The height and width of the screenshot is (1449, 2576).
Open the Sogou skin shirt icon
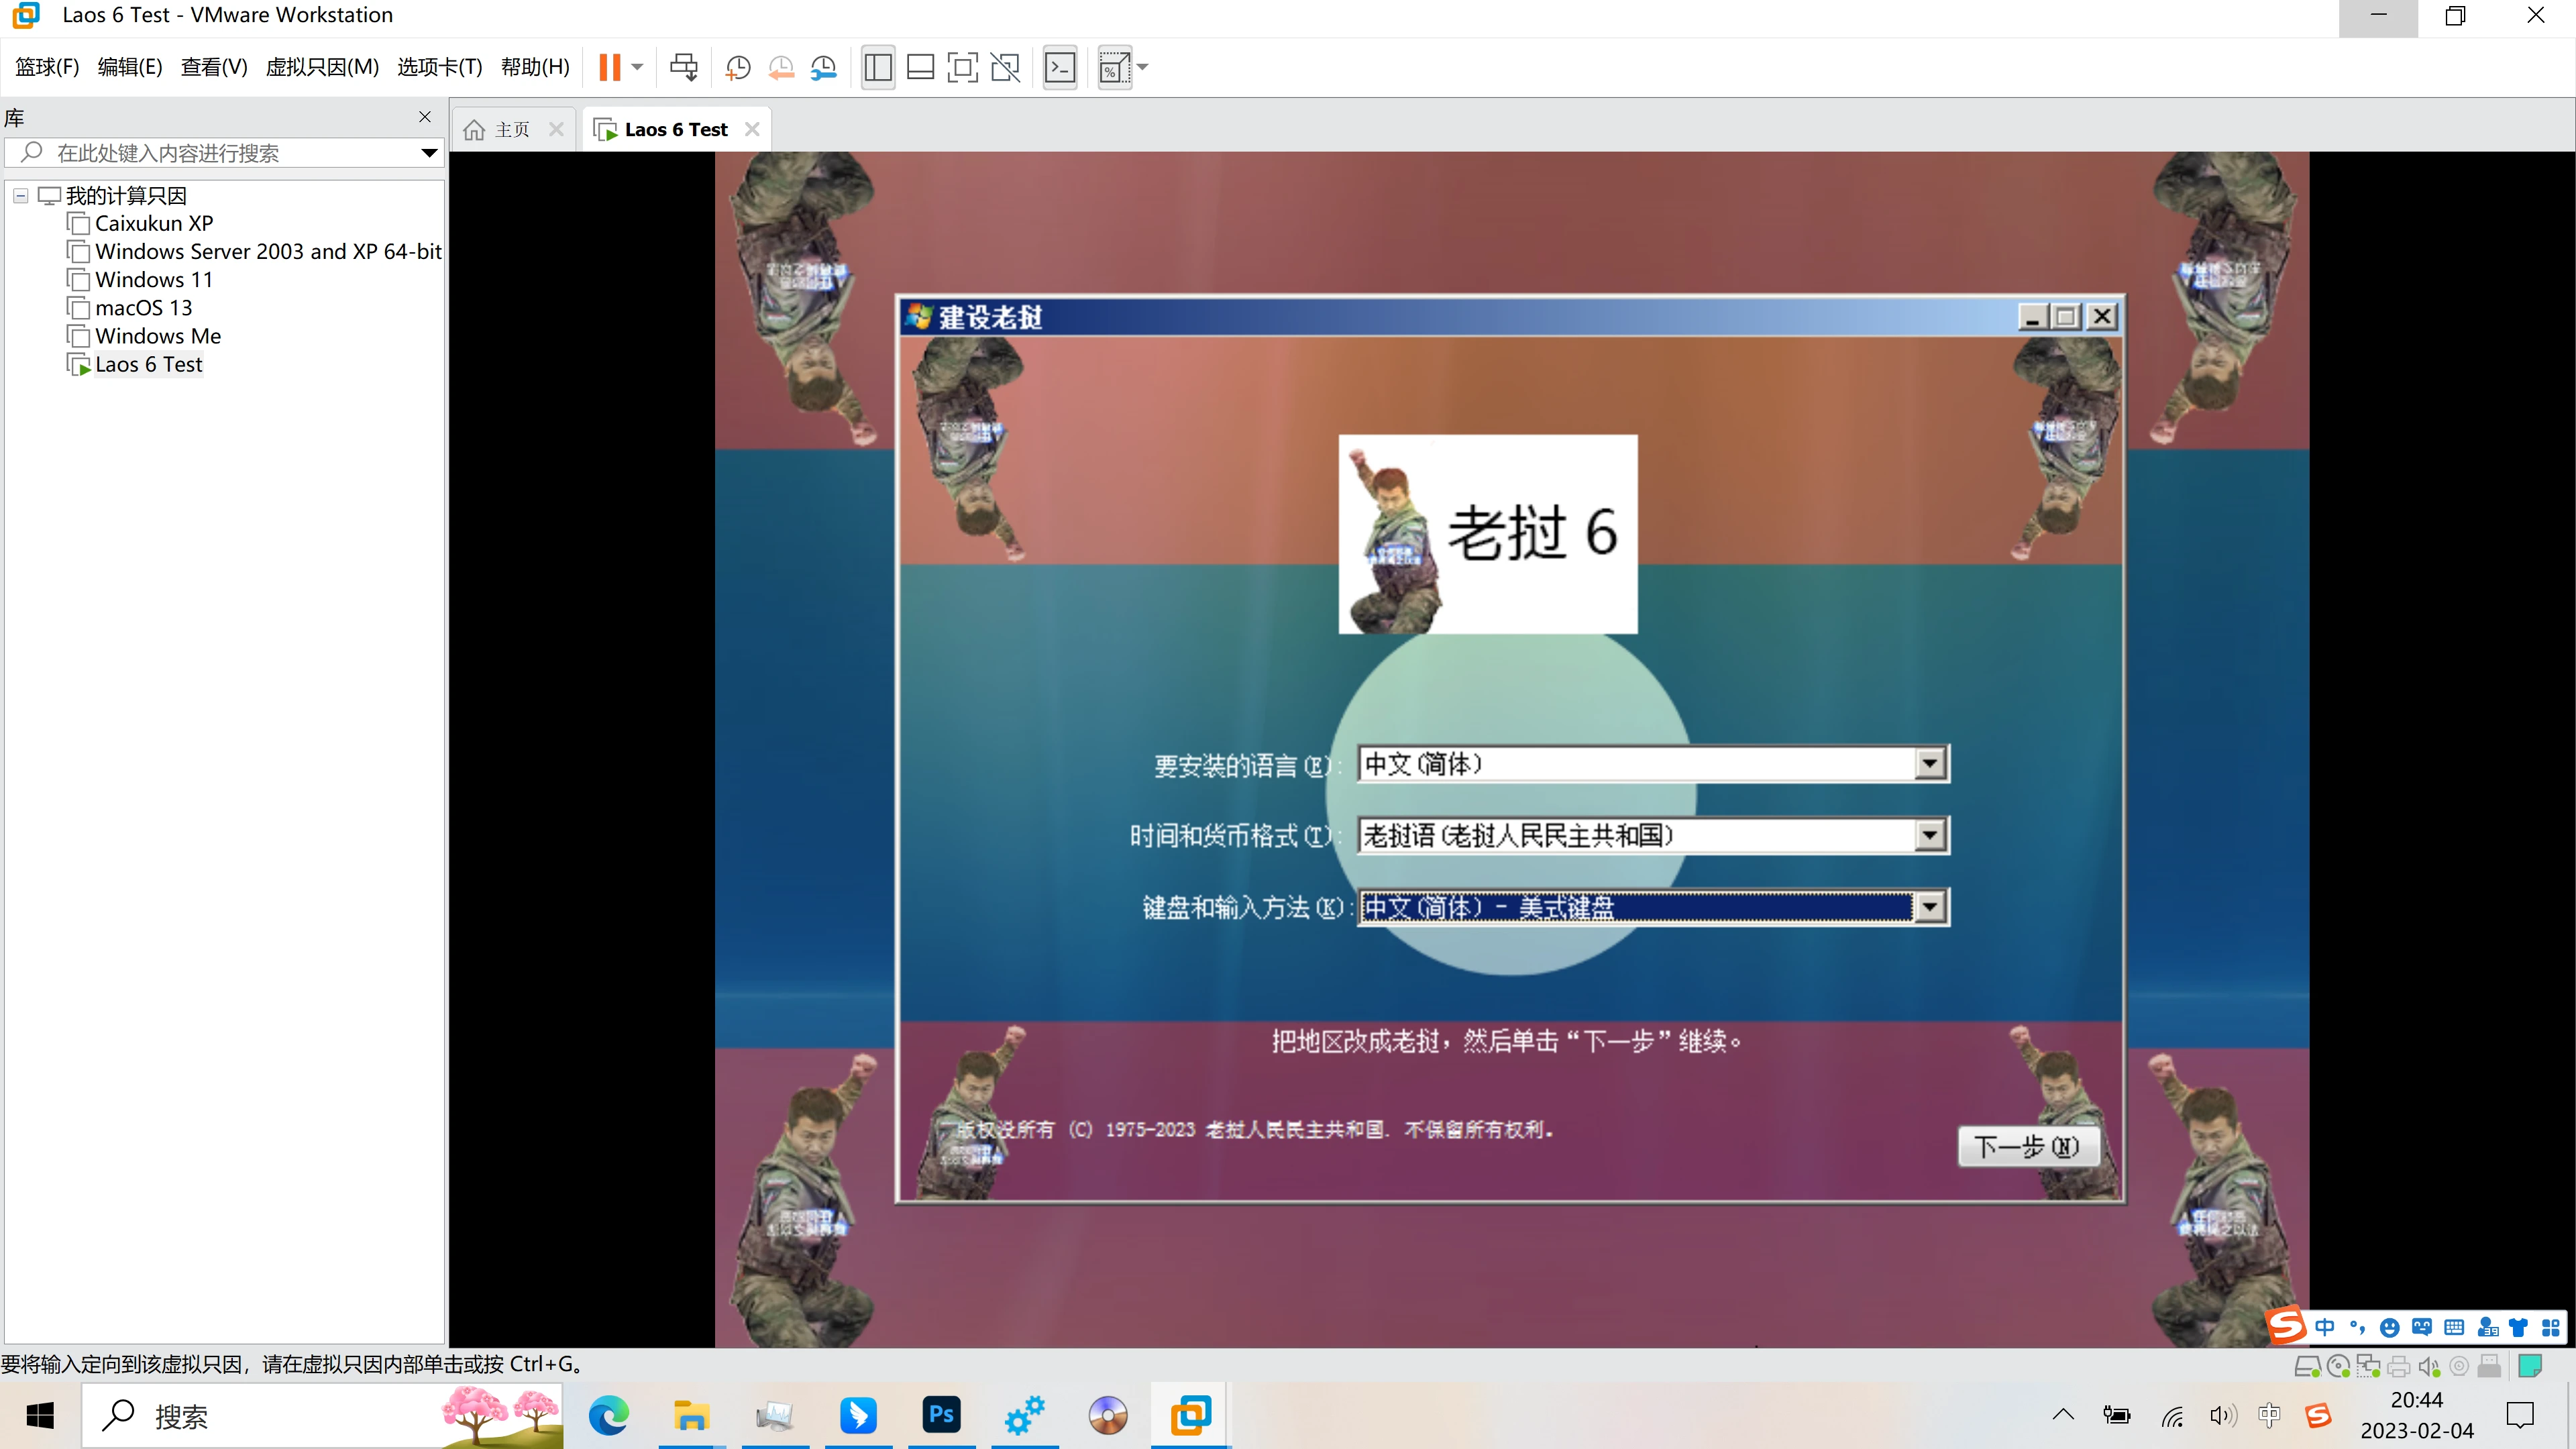(x=2518, y=1327)
